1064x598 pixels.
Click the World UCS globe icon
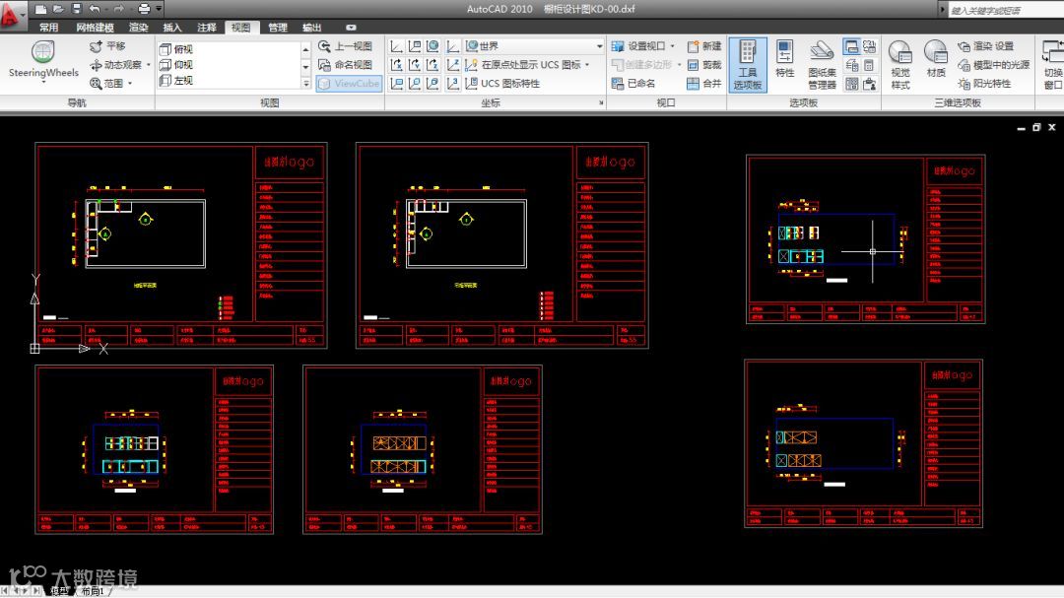432,46
